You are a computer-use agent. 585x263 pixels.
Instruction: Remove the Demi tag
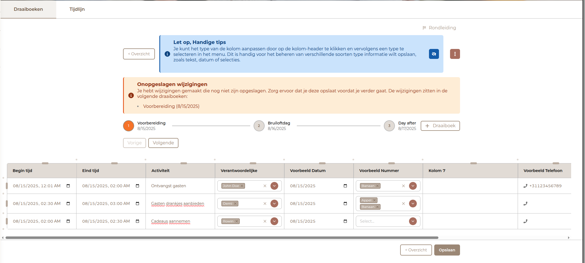(235, 204)
